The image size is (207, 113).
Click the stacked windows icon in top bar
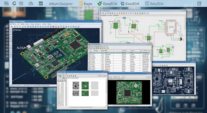click(6, 3)
